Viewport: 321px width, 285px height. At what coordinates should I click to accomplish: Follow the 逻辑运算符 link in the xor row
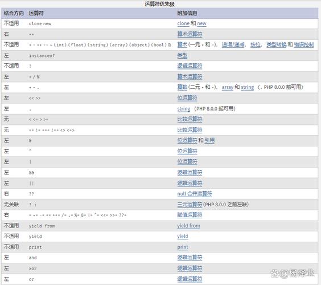click(x=190, y=268)
